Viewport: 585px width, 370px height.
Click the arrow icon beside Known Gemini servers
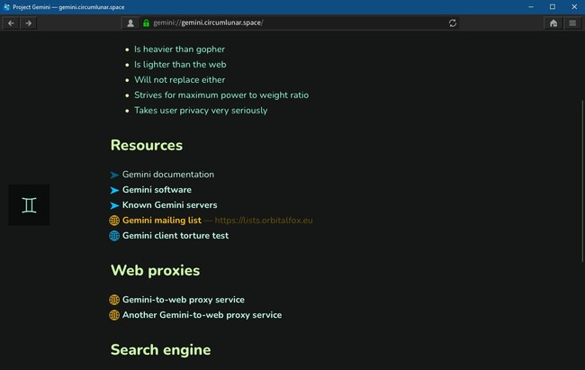[114, 205]
